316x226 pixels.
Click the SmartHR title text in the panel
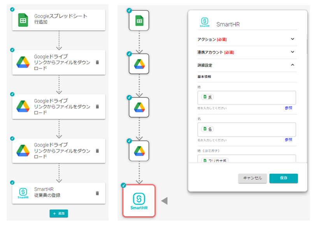[x=228, y=25]
